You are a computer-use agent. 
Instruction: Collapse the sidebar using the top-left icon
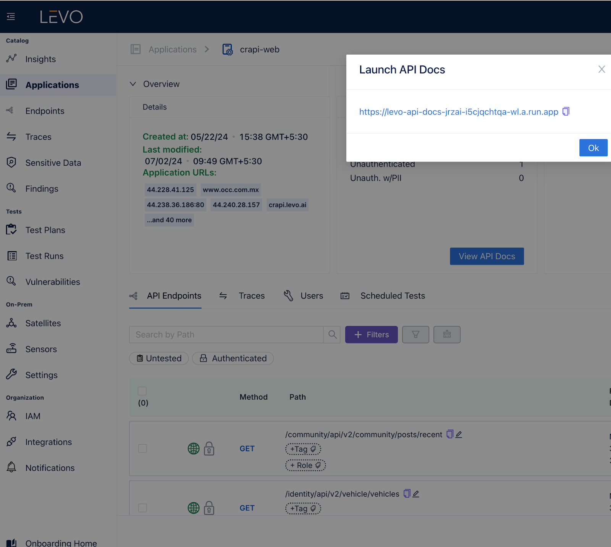pyautogui.click(x=10, y=16)
